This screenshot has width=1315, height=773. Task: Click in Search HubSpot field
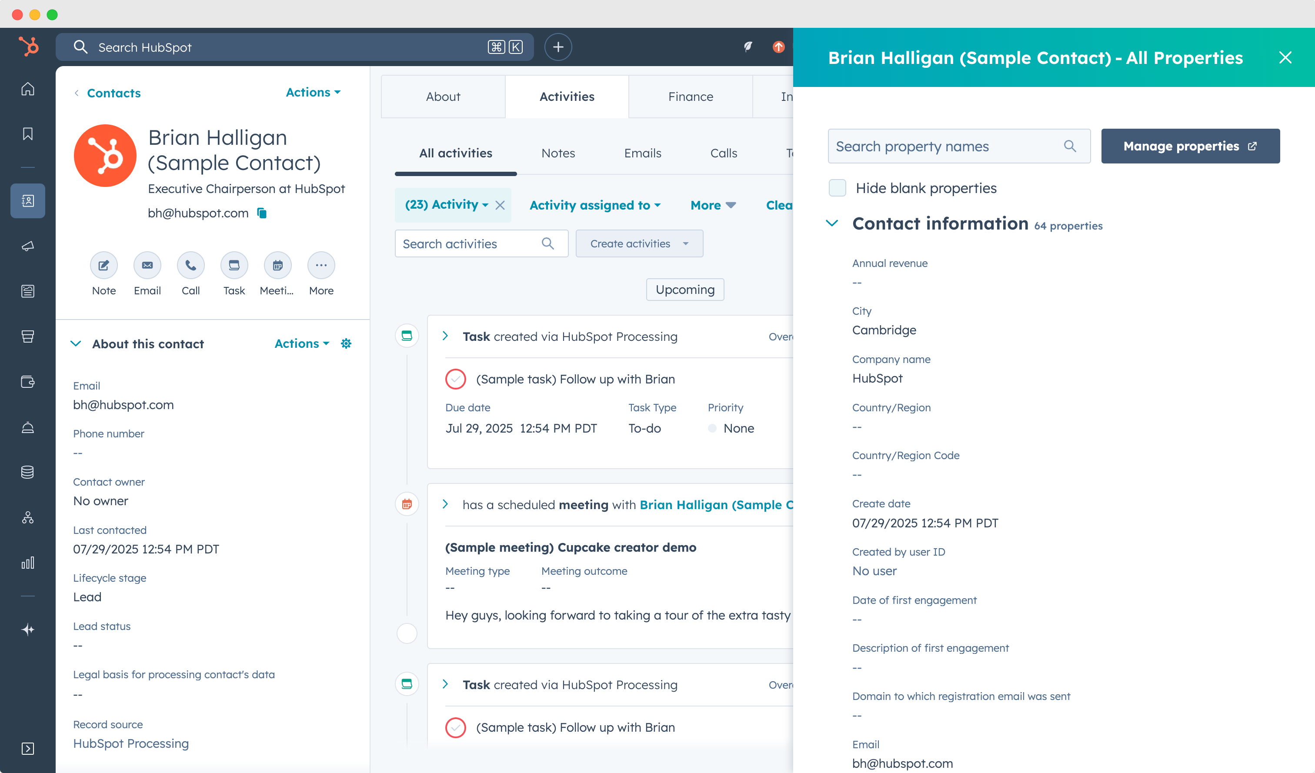[295, 47]
